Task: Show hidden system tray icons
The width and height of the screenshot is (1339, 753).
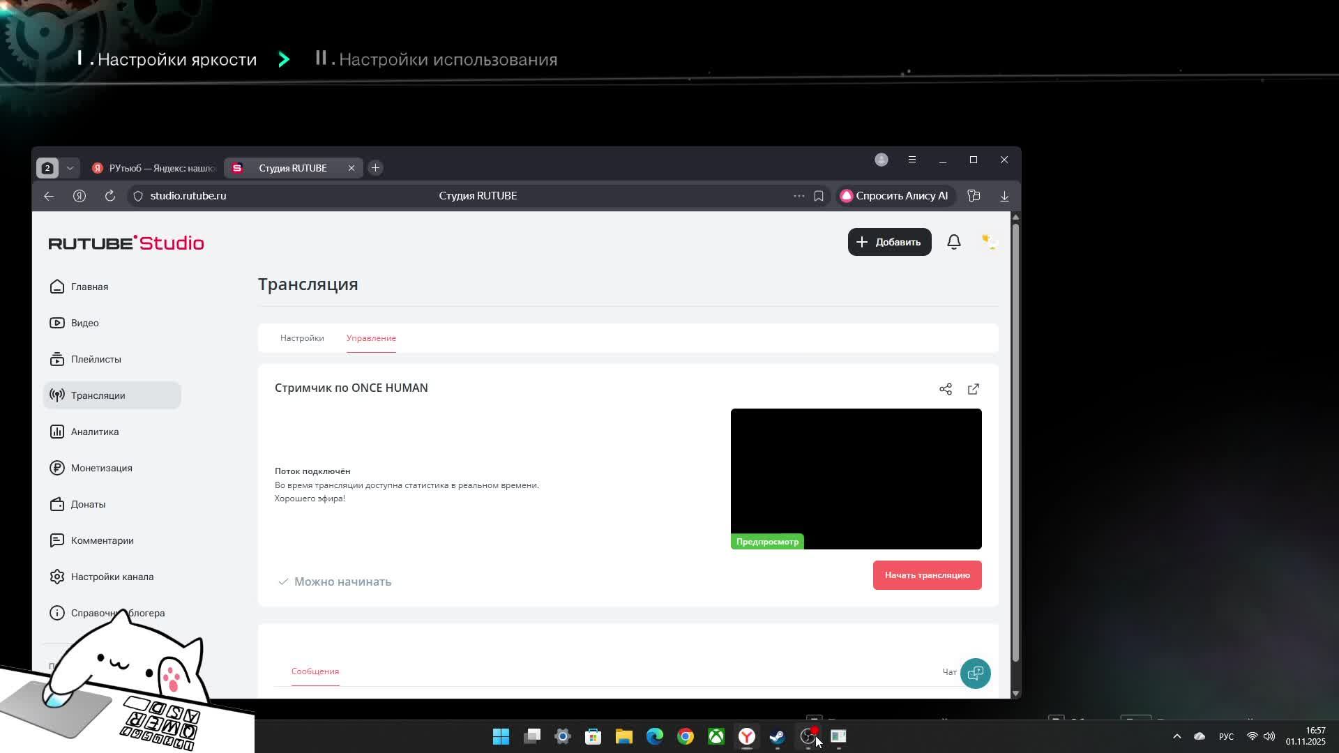Action: pyautogui.click(x=1177, y=736)
